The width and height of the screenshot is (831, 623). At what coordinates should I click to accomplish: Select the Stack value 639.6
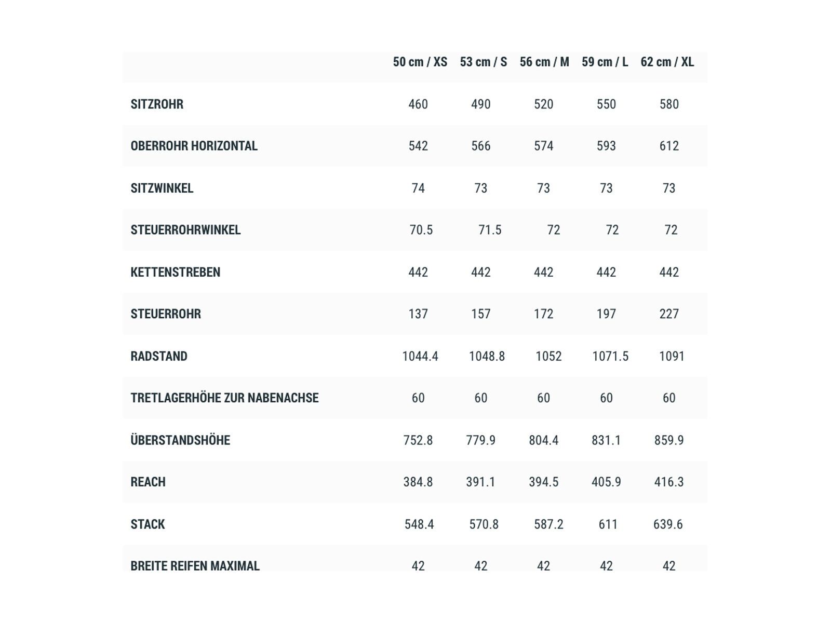[668, 524]
